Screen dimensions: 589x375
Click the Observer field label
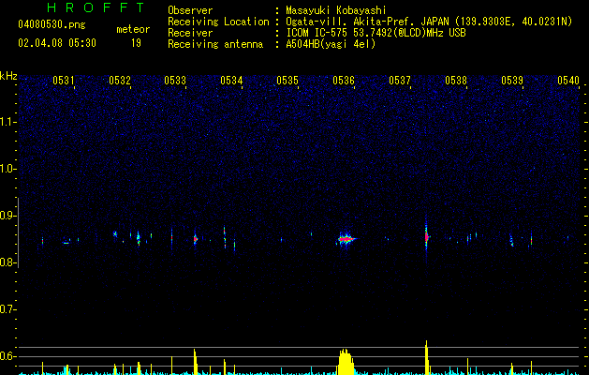coord(190,10)
